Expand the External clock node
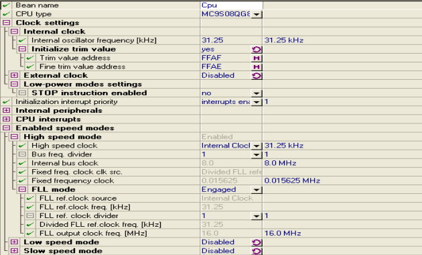 [14, 75]
